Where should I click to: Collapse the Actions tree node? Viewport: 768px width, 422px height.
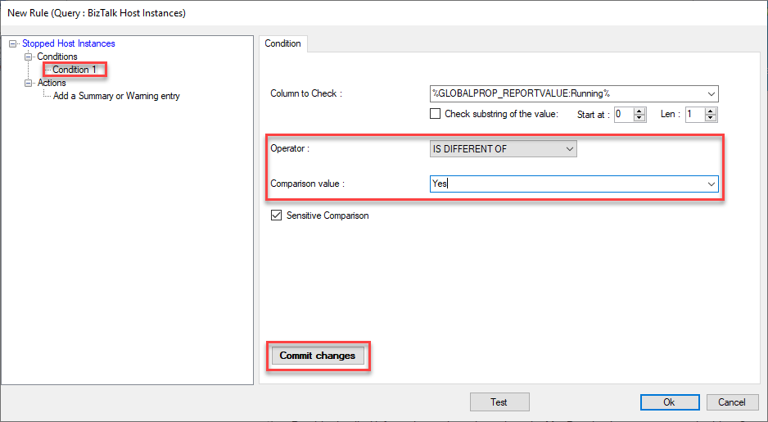tap(29, 83)
